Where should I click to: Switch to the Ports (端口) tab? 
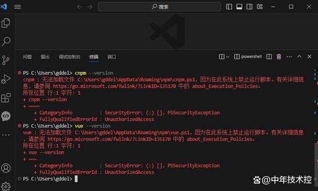click(112, 57)
